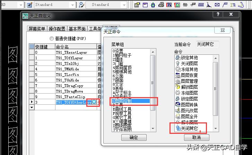This screenshot has height=155, width=252.
Task: Select 关闭其它 command in list
Action: (x=186, y=128)
